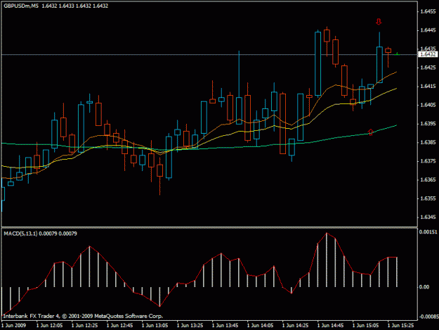Click the 1.6395 price axis label

[x=428, y=124]
